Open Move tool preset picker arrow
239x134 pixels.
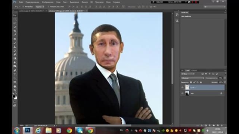click(x=20, y=7)
